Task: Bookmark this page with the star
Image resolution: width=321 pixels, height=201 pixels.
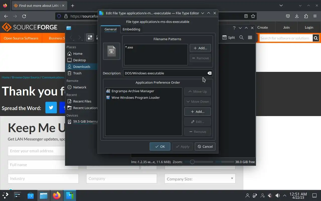Action: point(253,16)
